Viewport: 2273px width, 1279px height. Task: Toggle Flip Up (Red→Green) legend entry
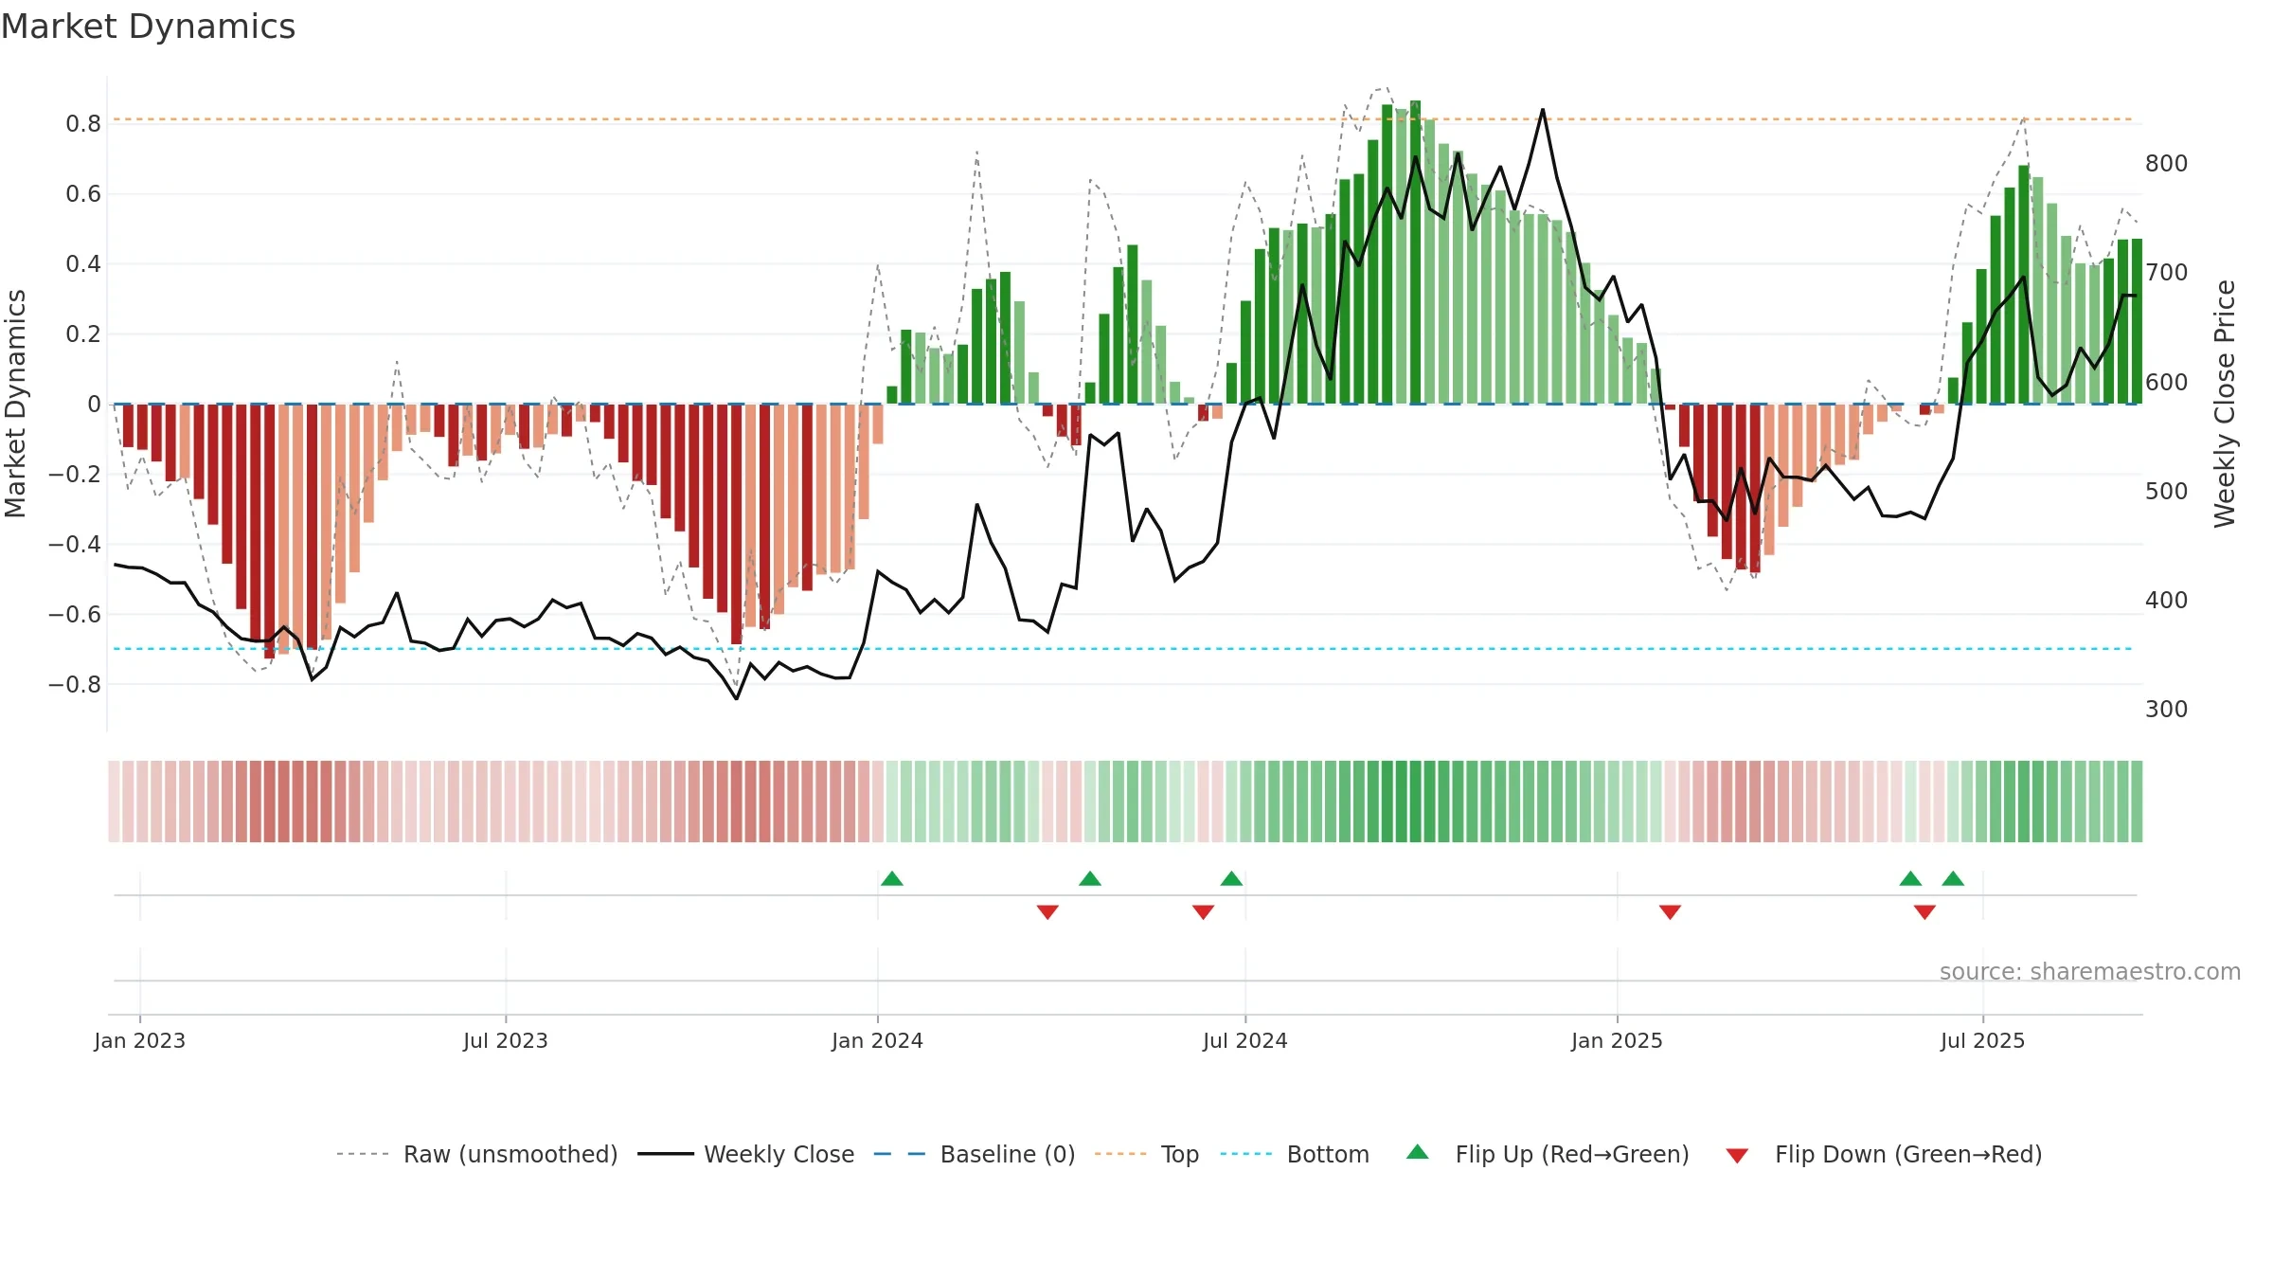[1548, 1154]
